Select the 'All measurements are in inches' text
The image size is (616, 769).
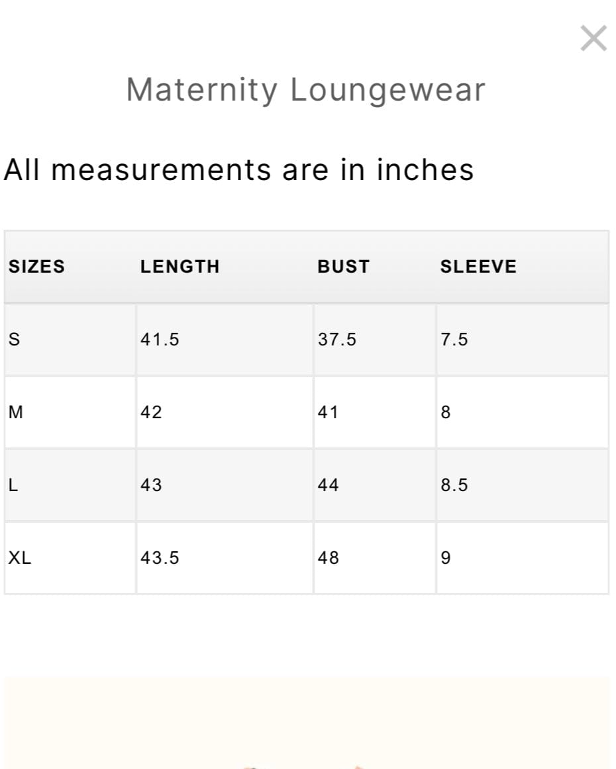click(238, 169)
